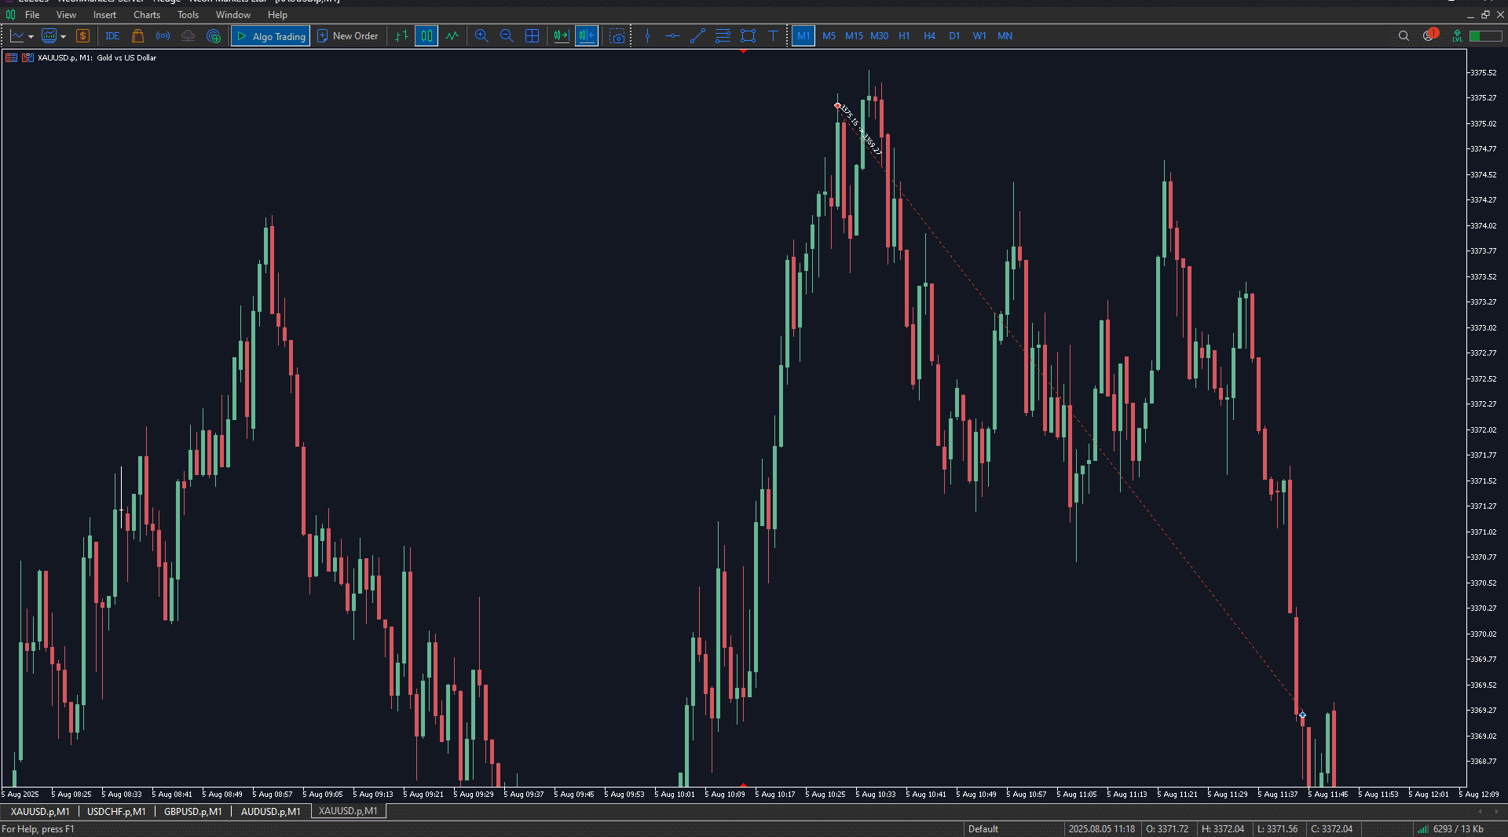Expand the chart type dropdown arrow
This screenshot has height=837, width=1508.
(31, 36)
